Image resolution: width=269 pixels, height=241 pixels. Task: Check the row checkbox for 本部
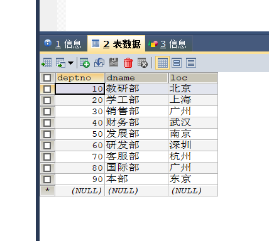tap(47, 179)
